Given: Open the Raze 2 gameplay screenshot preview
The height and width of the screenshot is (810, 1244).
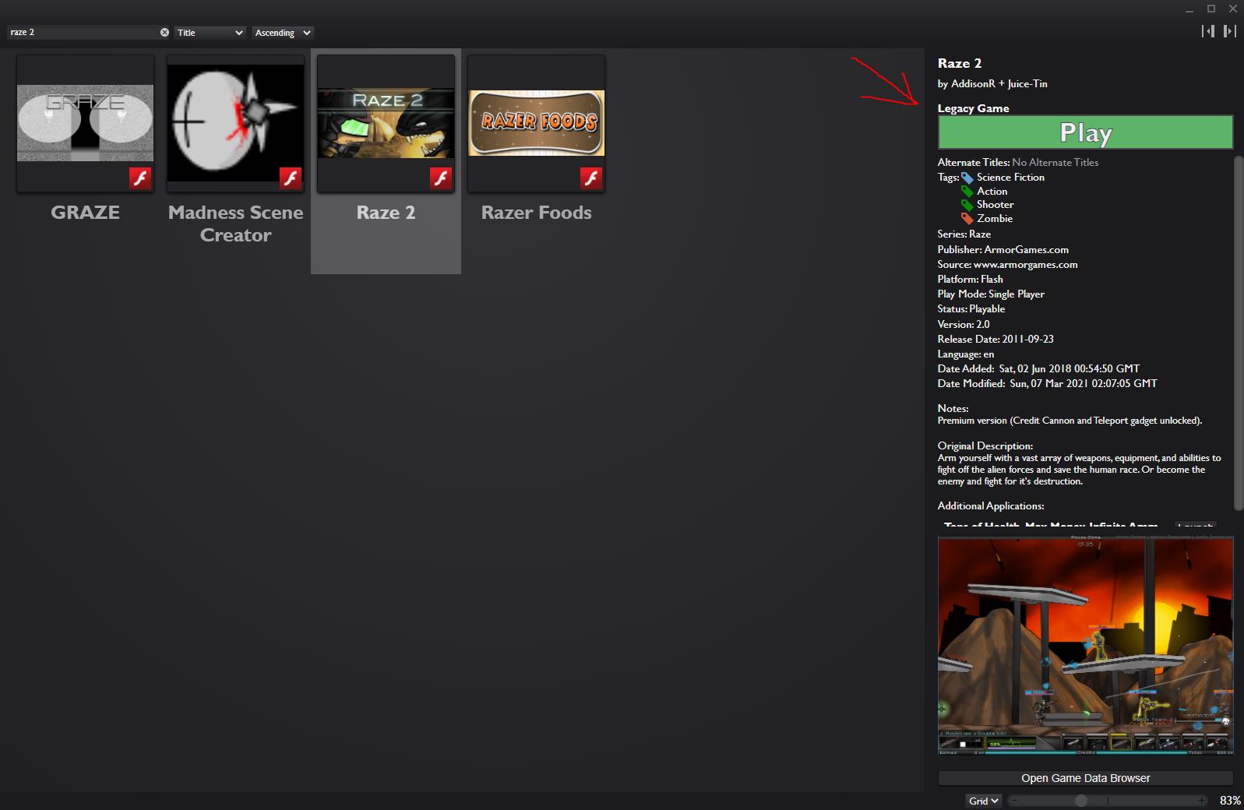Looking at the screenshot, I should tap(1085, 644).
